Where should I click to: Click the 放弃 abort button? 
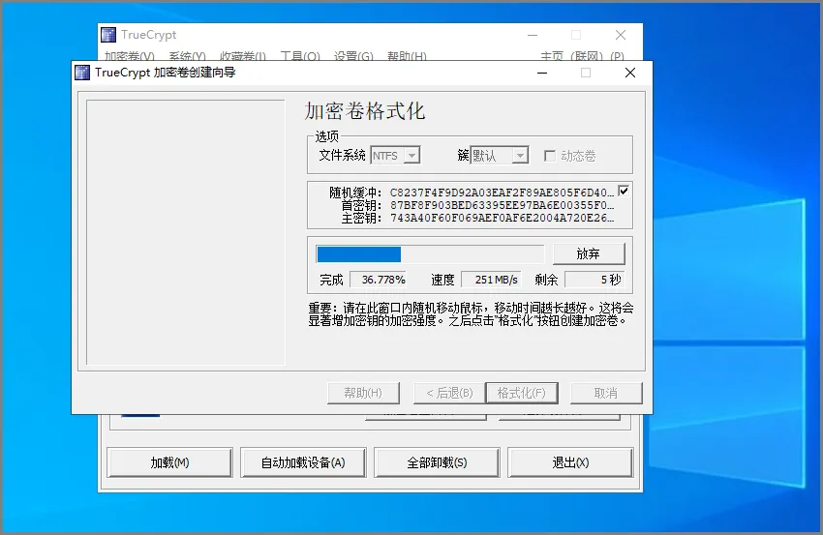tap(589, 253)
